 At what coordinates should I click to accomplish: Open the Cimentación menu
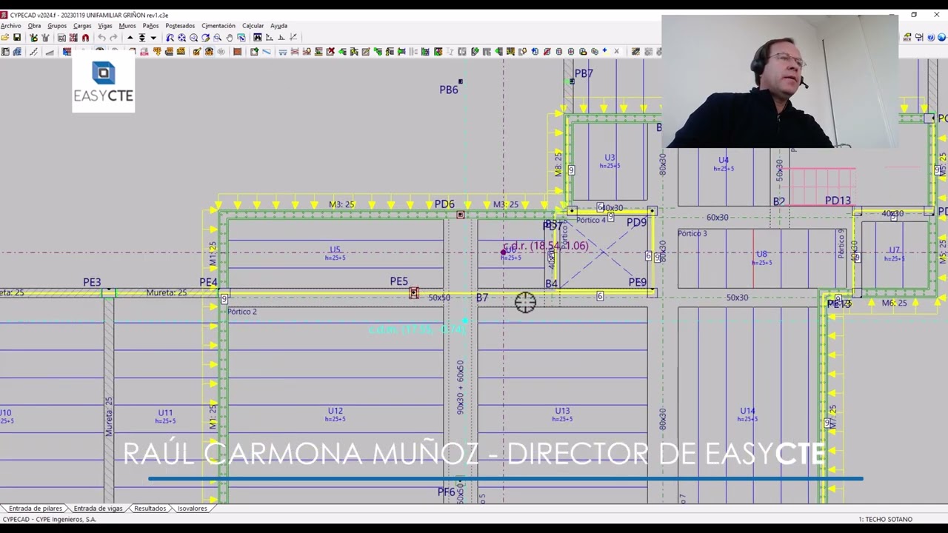pos(218,26)
